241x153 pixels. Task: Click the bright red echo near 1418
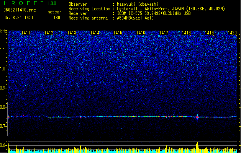point(197,117)
